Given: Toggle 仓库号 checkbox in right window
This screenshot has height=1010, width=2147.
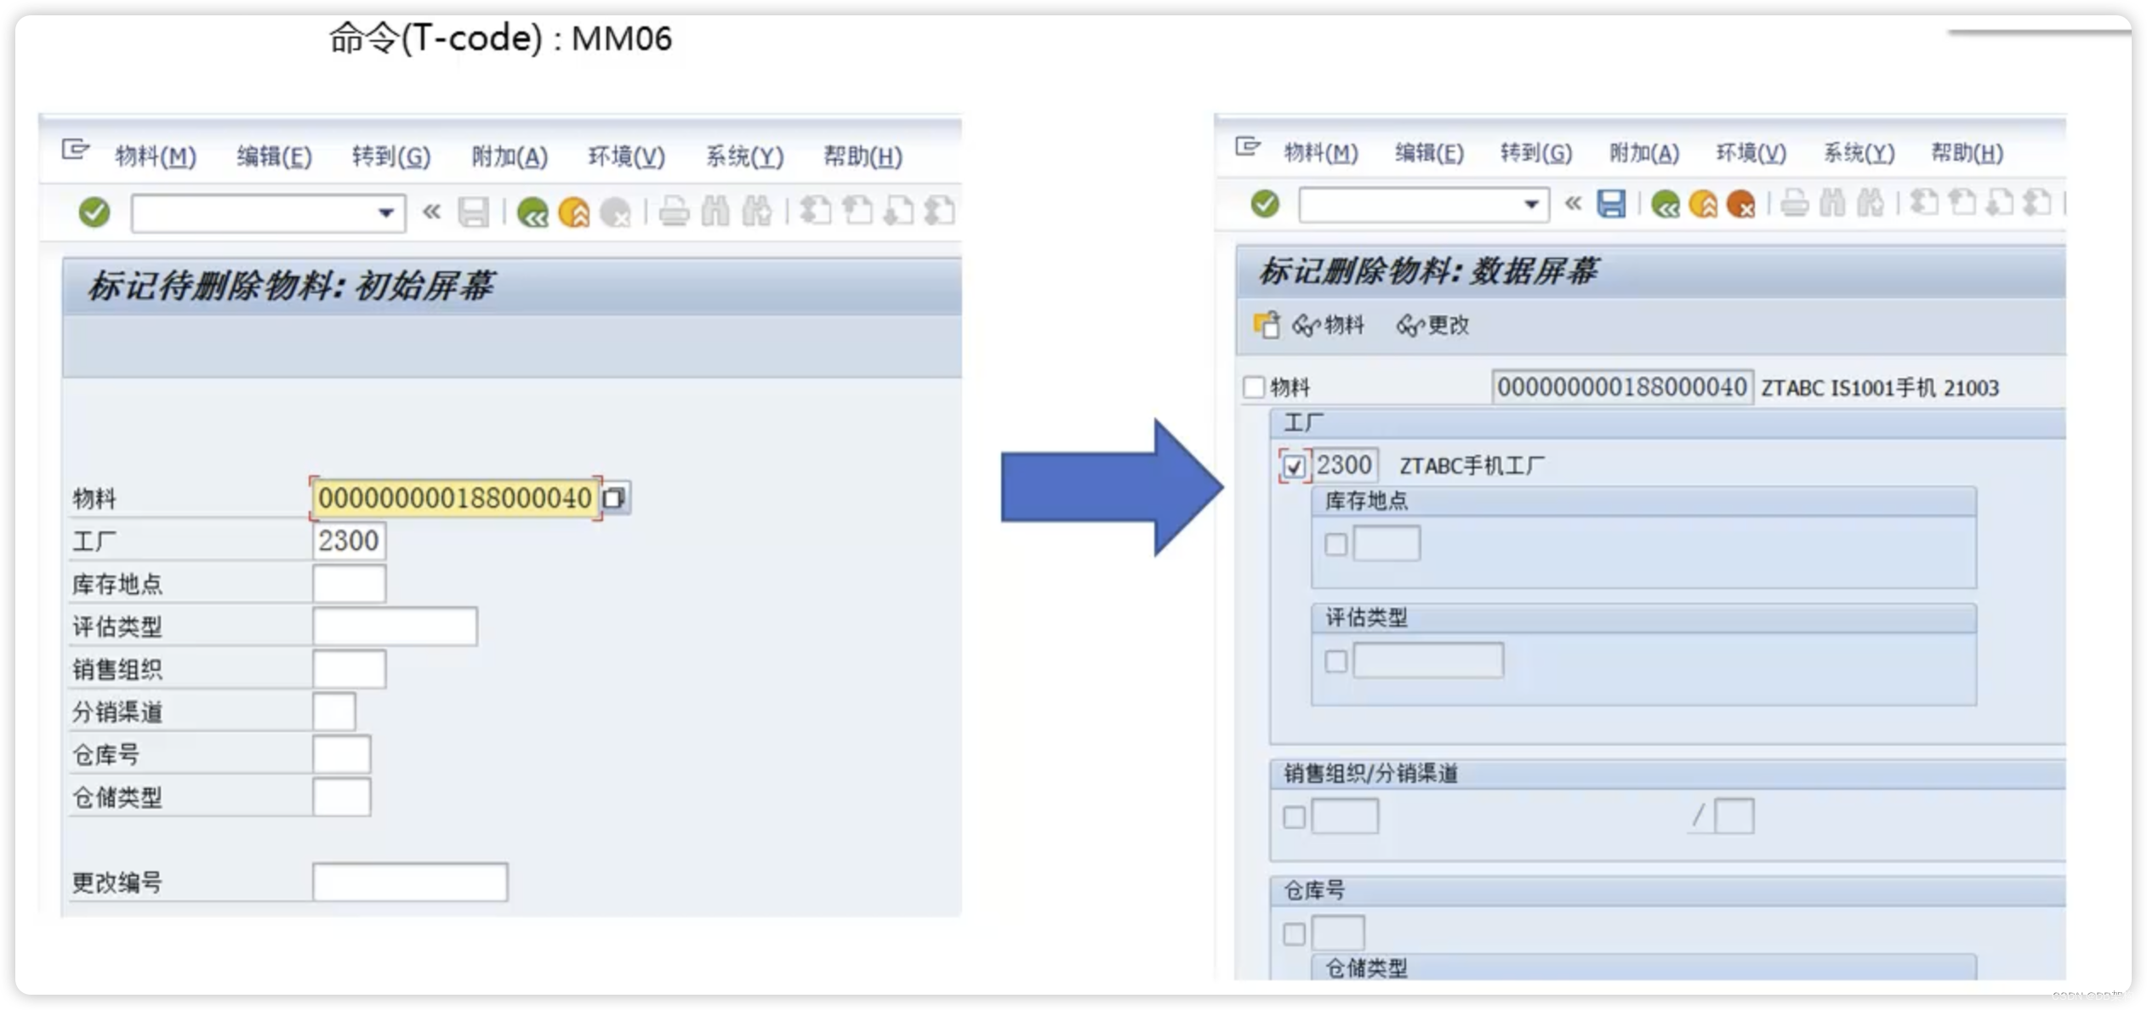Looking at the screenshot, I should click(1294, 933).
